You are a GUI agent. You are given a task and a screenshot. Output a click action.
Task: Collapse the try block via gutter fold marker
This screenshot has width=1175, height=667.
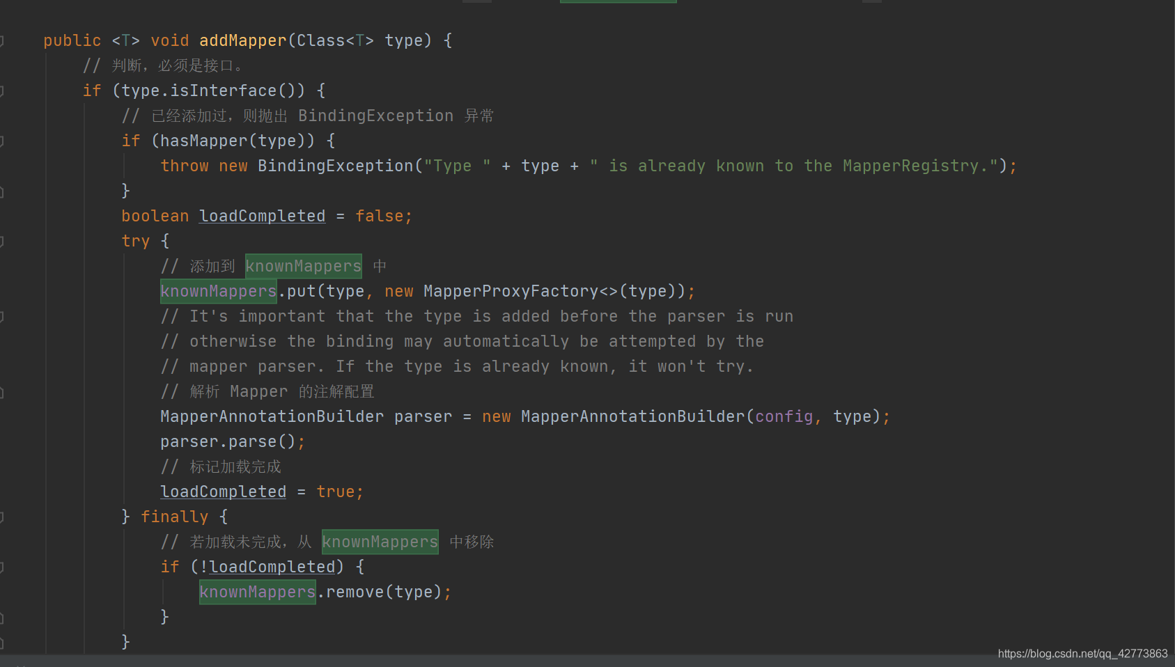(3, 241)
